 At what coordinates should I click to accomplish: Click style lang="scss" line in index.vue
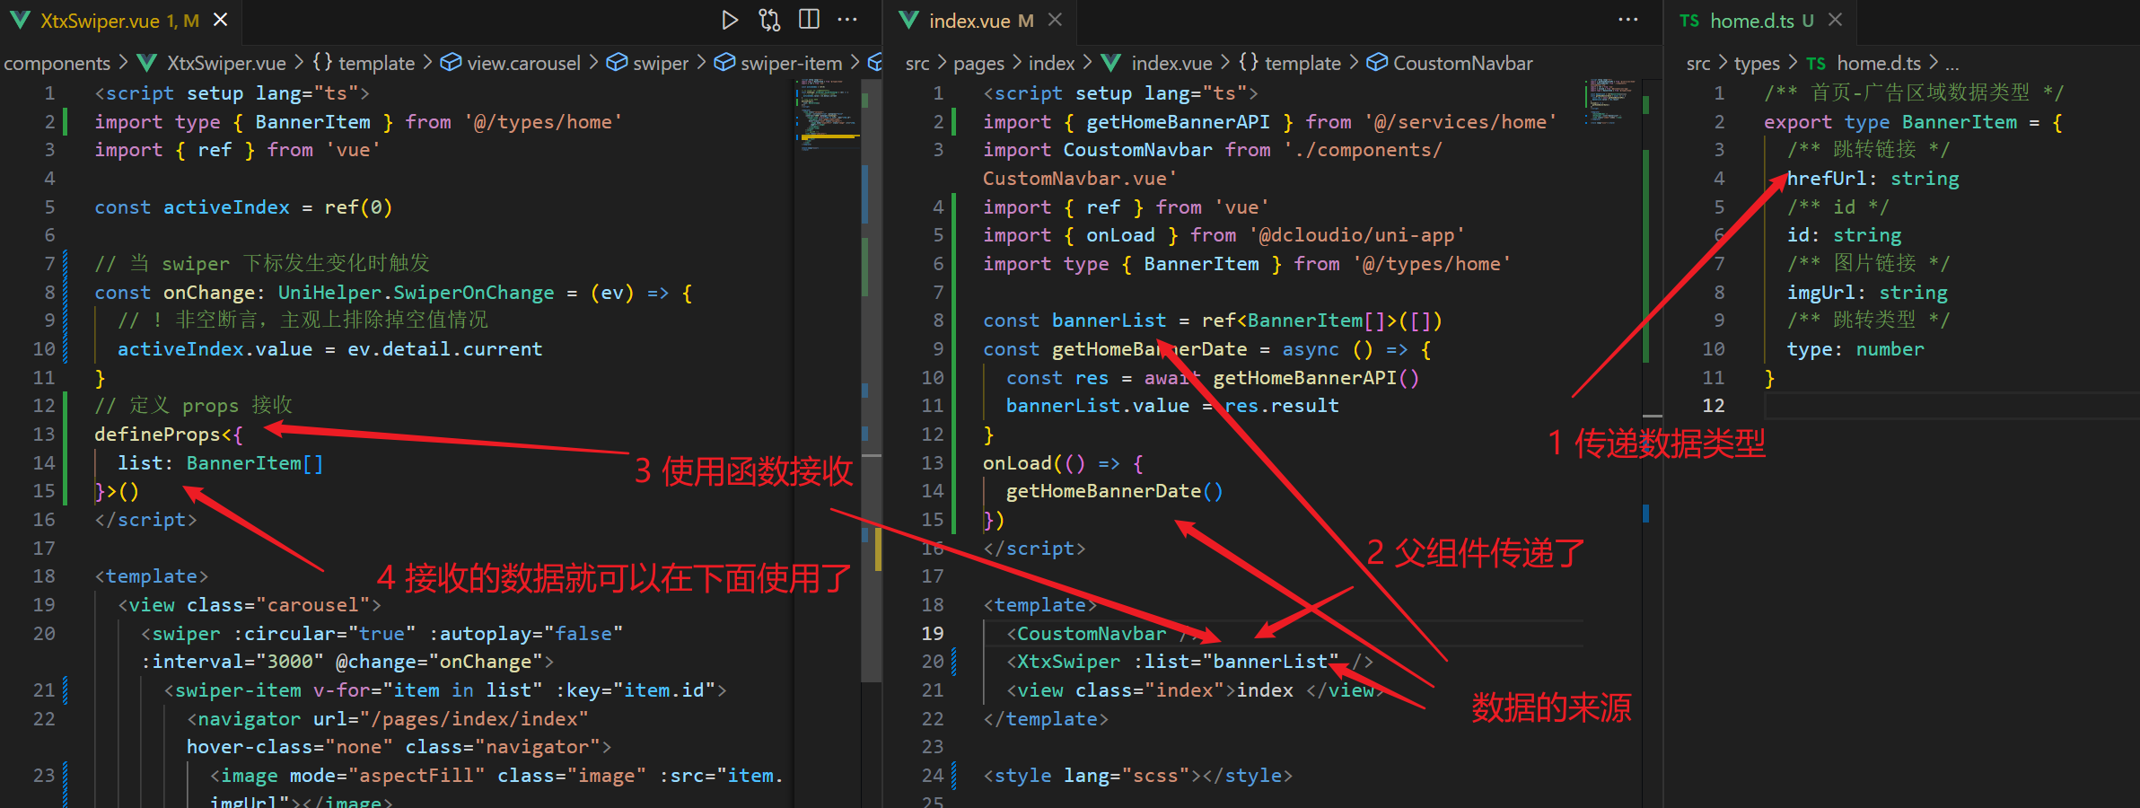(1137, 776)
